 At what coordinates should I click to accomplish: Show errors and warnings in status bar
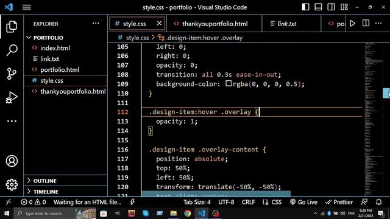(34, 202)
